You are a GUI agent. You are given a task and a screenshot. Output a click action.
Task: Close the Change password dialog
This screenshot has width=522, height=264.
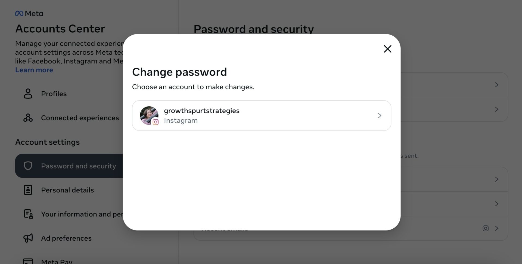pyautogui.click(x=387, y=49)
